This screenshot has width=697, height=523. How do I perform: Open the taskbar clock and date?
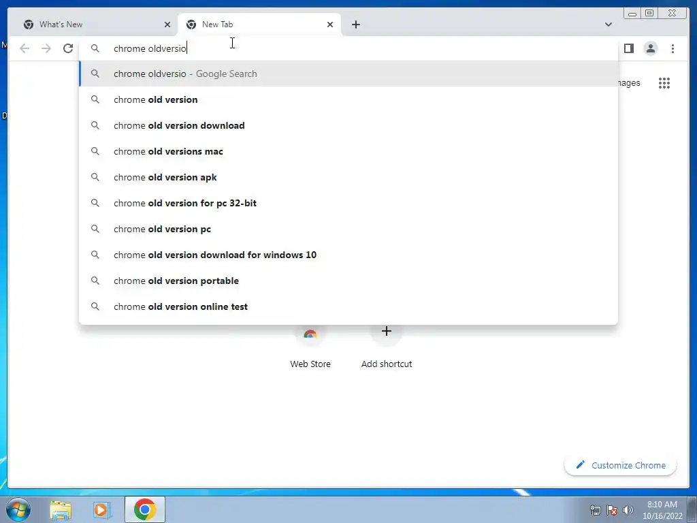[662, 510]
